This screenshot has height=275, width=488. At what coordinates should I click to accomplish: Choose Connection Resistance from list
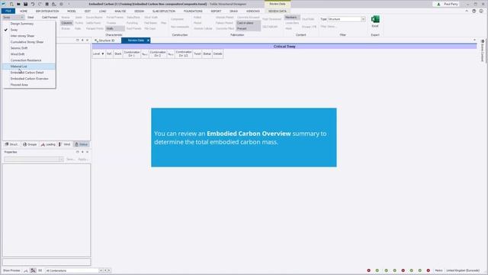point(26,60)
